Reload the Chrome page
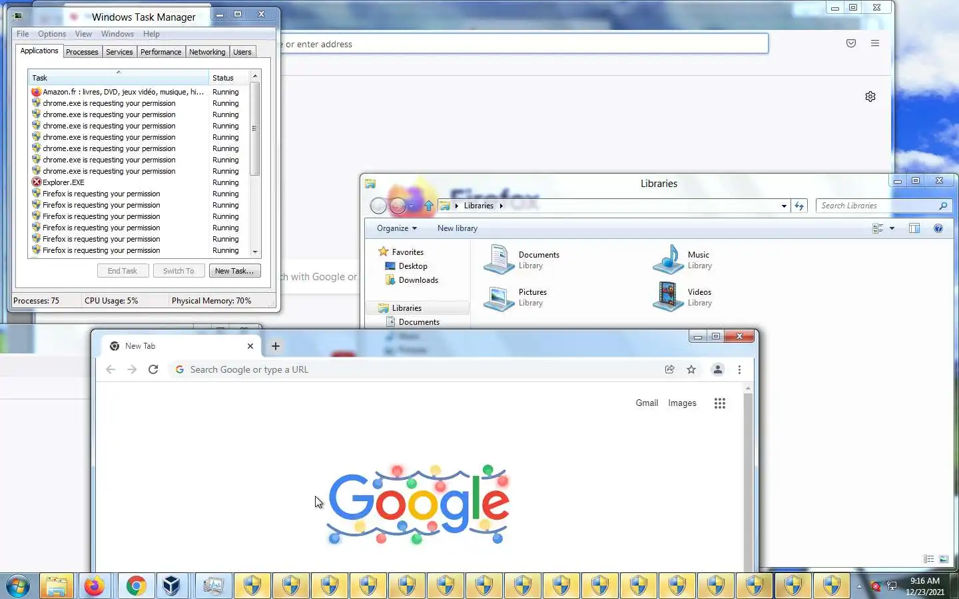The height and width of the screenshot is (599, 959). 153,369
